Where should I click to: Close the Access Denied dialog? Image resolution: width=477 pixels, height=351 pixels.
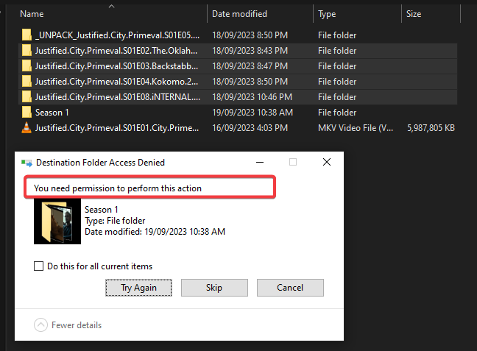(x=327, y=162)
